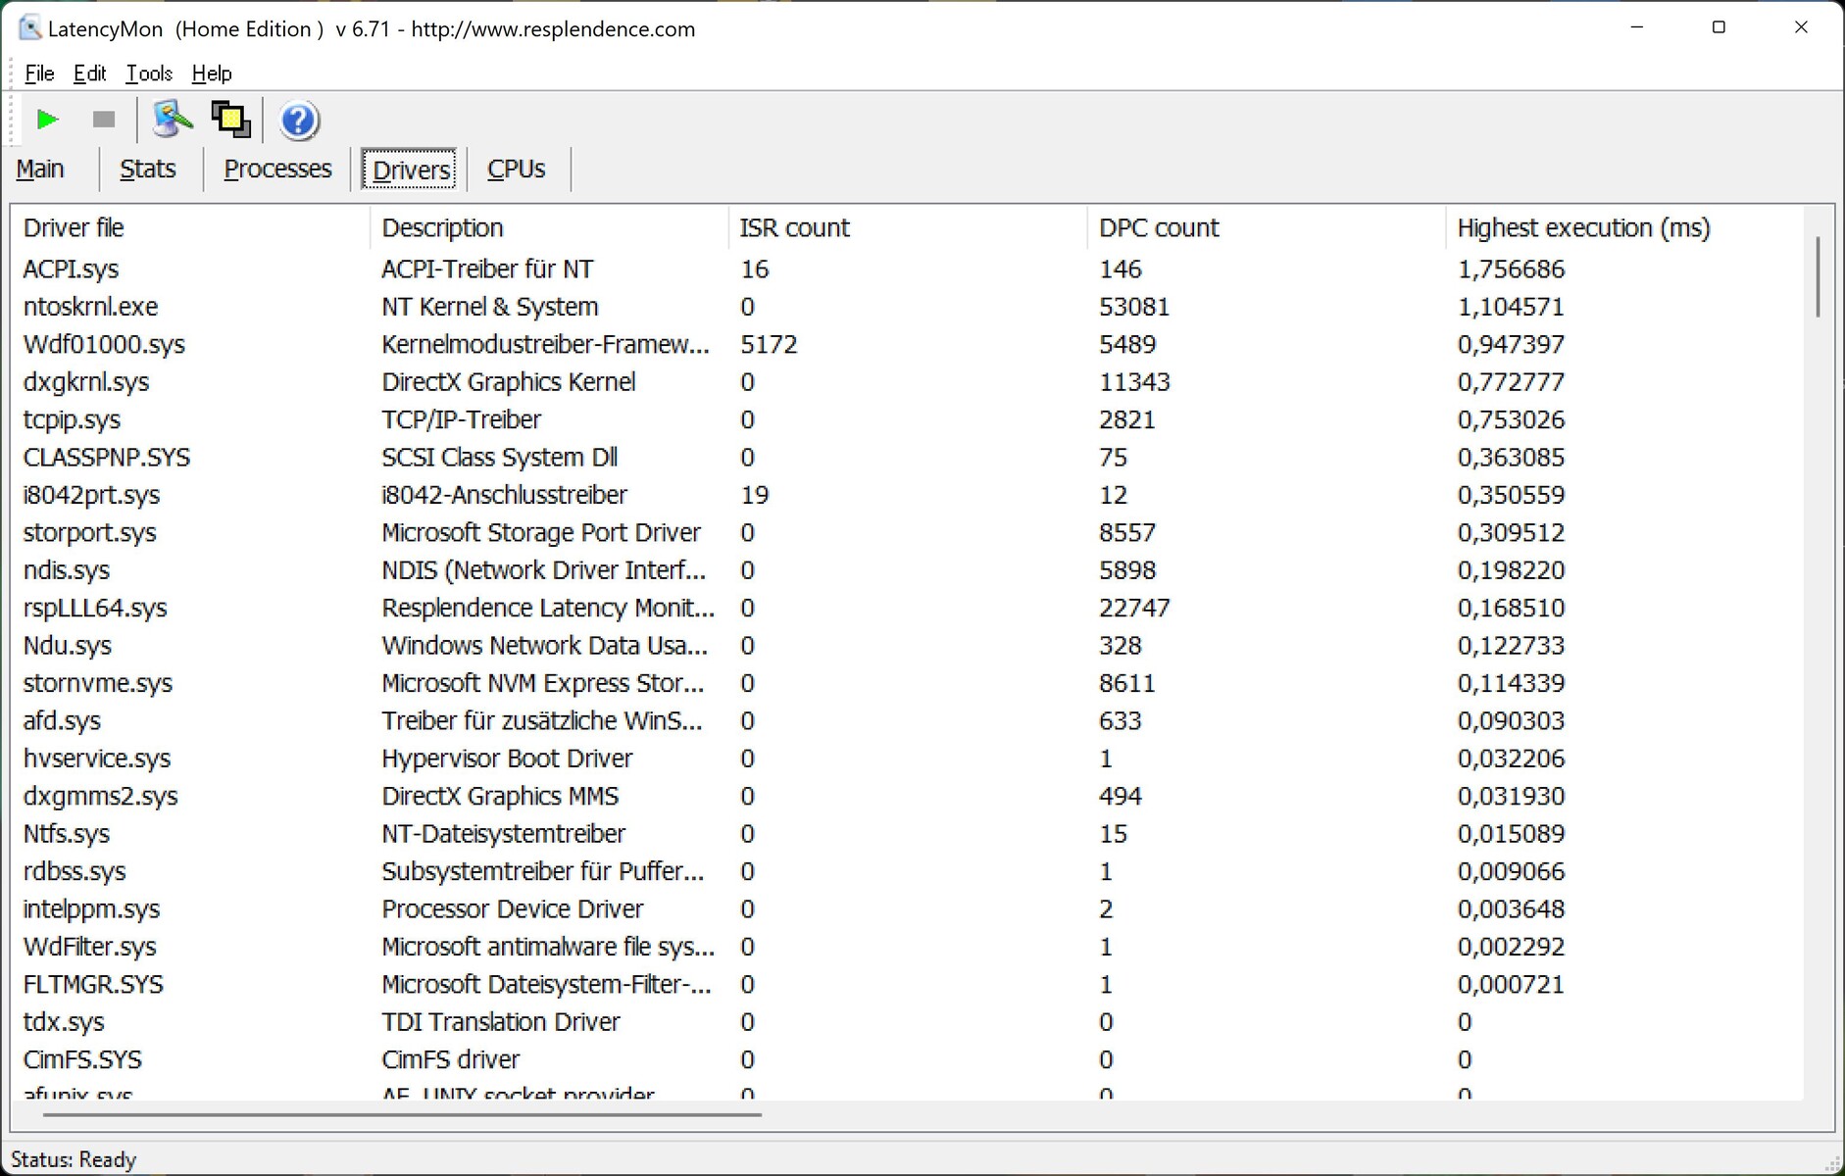Sort by the ISR count column header
Viewport: 1845px width, 1176px height.
click(x=794, y=228)
